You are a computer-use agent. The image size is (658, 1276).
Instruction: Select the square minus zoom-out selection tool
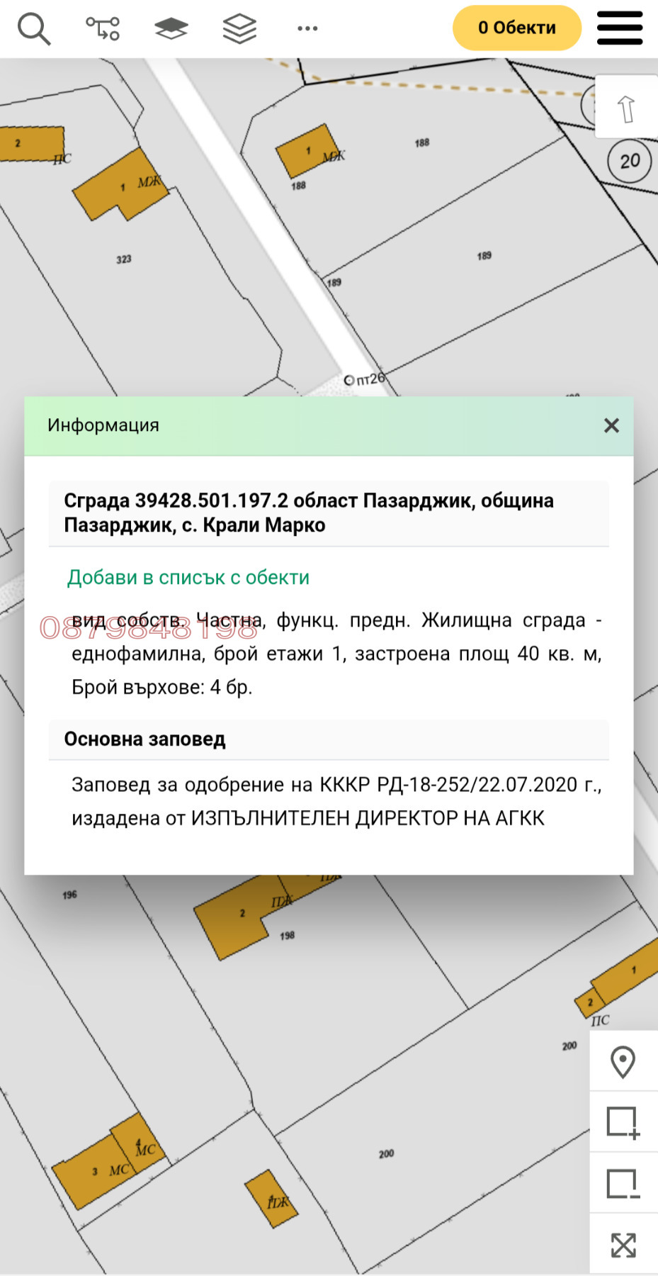click(x=623, y=1184)
